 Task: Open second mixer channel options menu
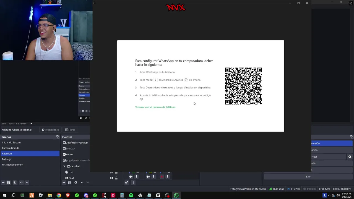pyautogui.click(x=153, y=177)
